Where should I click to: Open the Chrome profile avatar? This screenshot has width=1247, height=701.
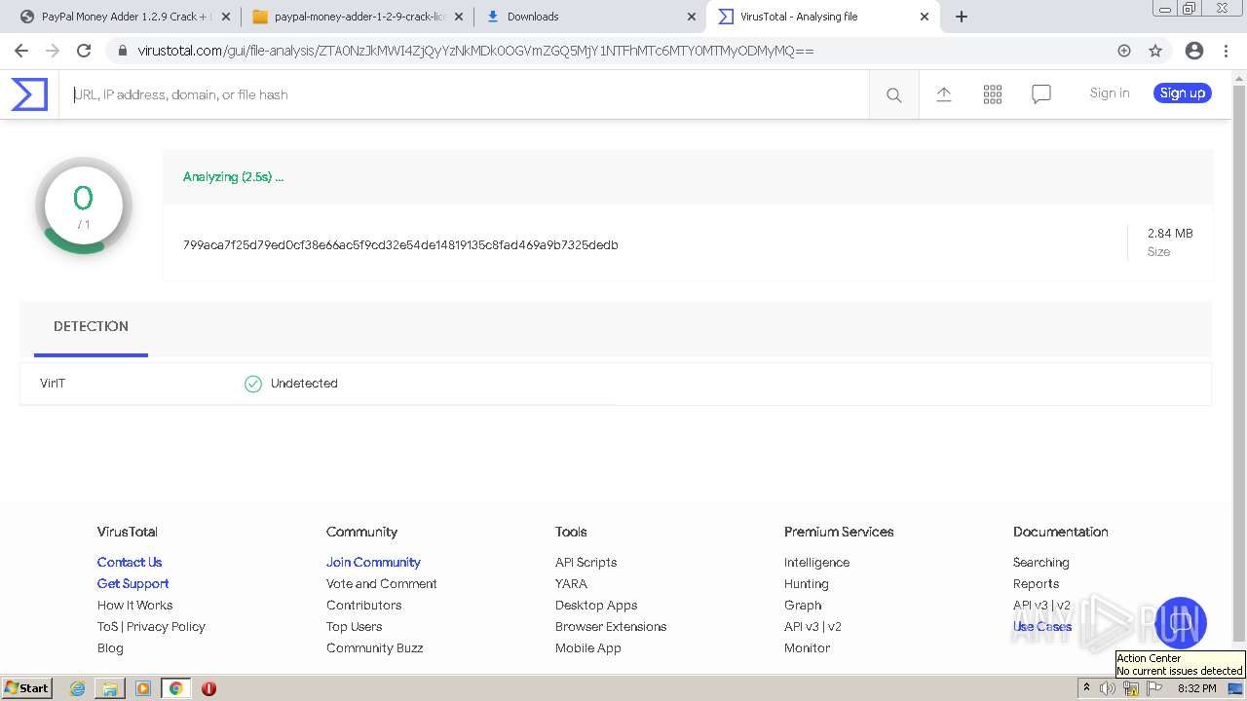click(1194, 51)
